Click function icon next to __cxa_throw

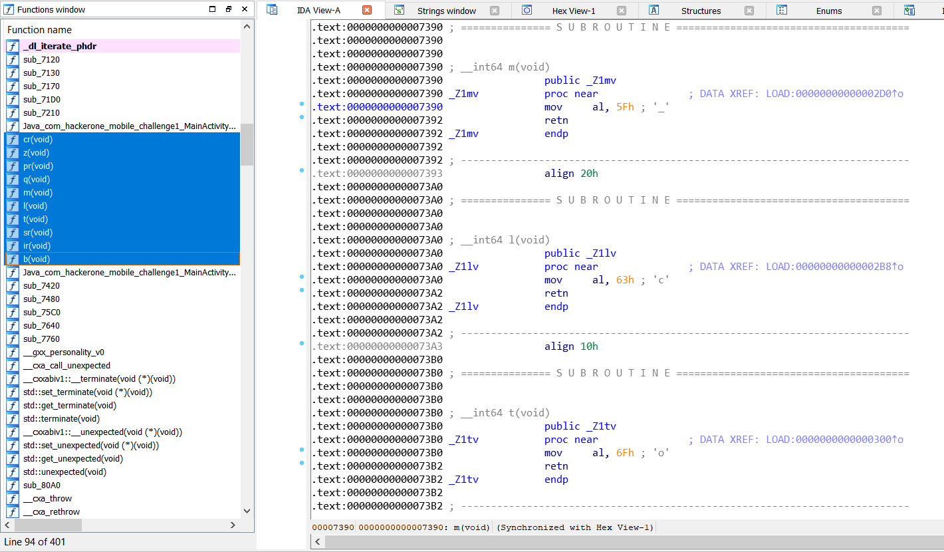(x=13, y=499)
